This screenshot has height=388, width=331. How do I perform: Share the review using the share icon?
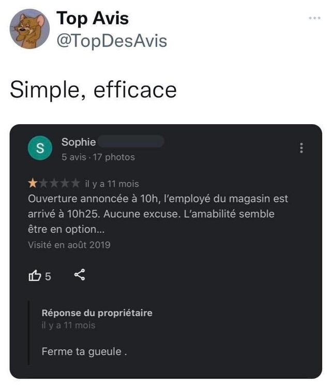pyautogui.click(x=80, y=275)
